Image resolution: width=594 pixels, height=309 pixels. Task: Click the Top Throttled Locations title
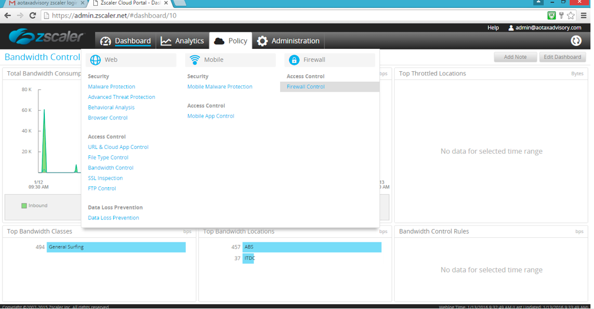click(x=432, y=74)
